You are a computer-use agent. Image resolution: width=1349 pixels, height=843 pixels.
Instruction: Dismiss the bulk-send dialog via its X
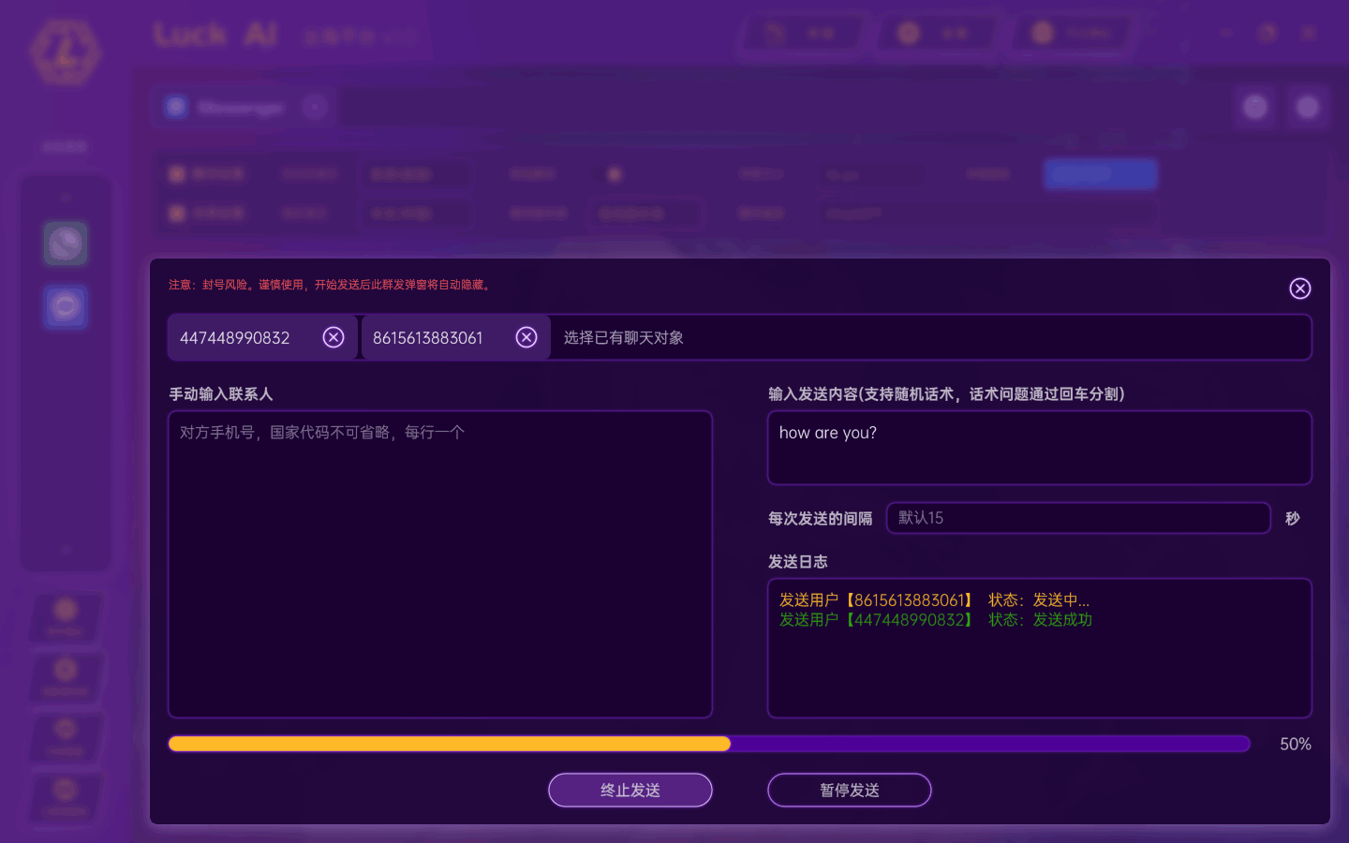click(1299, 288)
